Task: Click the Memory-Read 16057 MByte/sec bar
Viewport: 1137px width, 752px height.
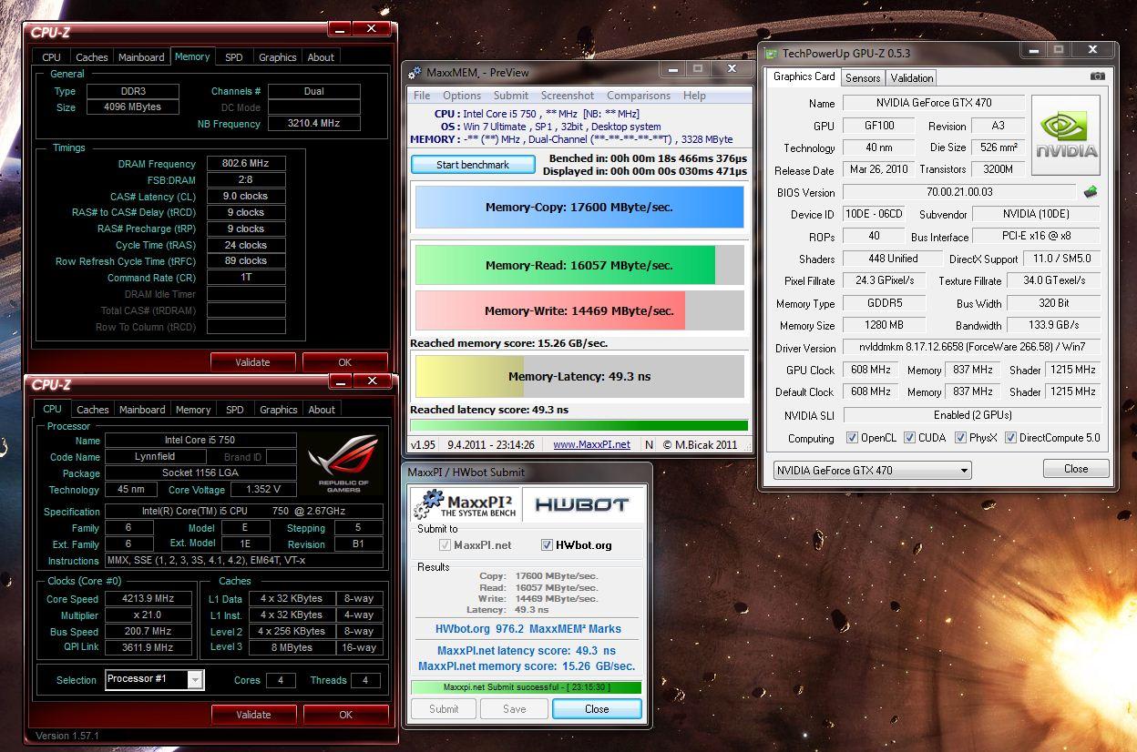Action: pyautogui.click(x=579, y=265)
